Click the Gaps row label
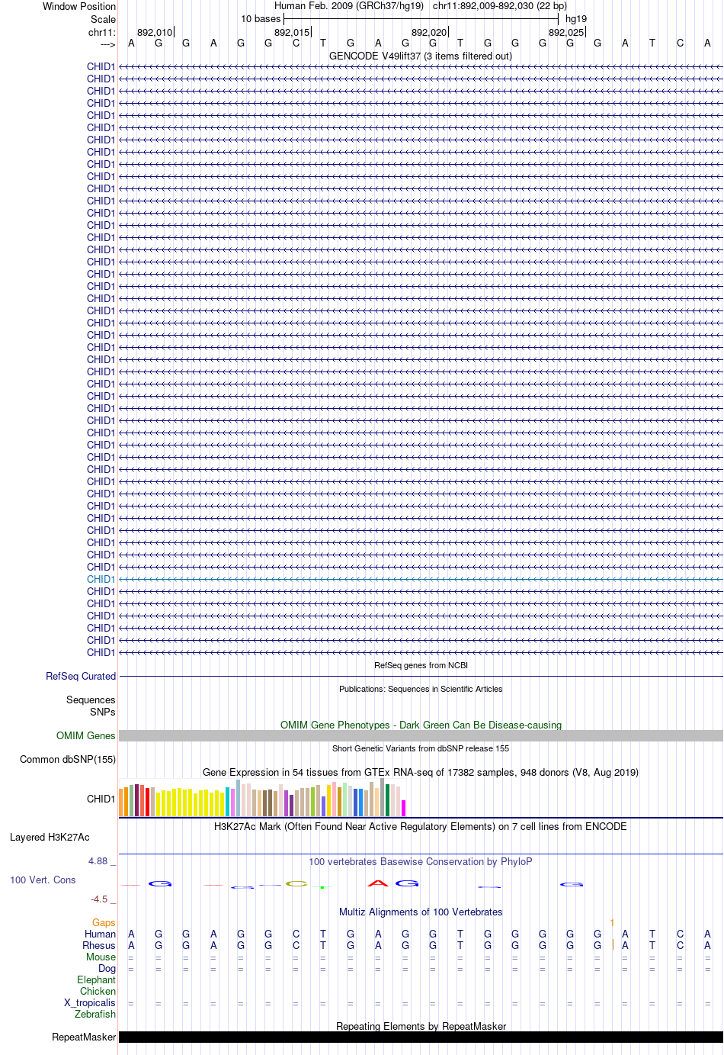This screenshot has width=724, height=1055. 104,922
